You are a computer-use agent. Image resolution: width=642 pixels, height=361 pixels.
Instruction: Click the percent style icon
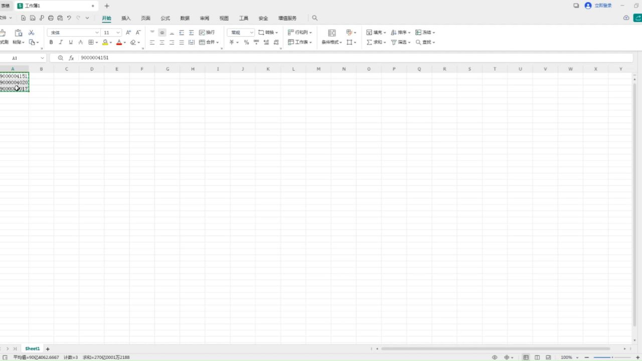(246, 43)
